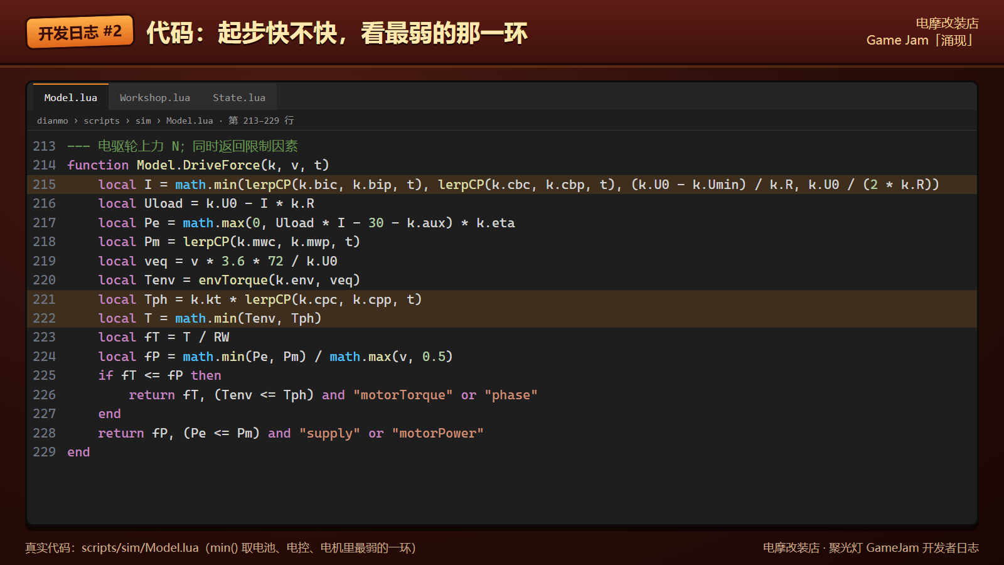
Task: Click the highlighted line 'local I = math.min'
Action: click(502, 185)
